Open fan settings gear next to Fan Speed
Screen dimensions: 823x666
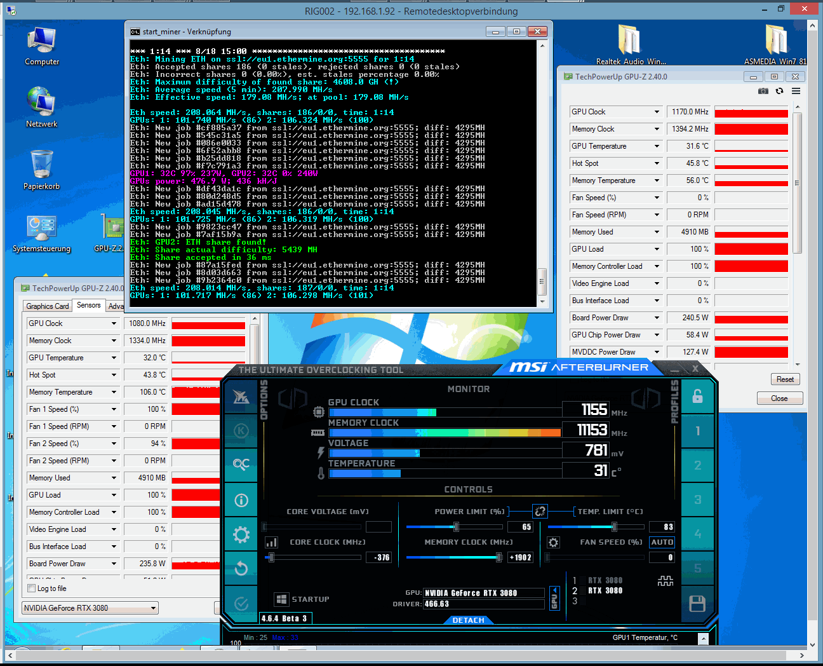pyautogui.click(x=553, y=542)
